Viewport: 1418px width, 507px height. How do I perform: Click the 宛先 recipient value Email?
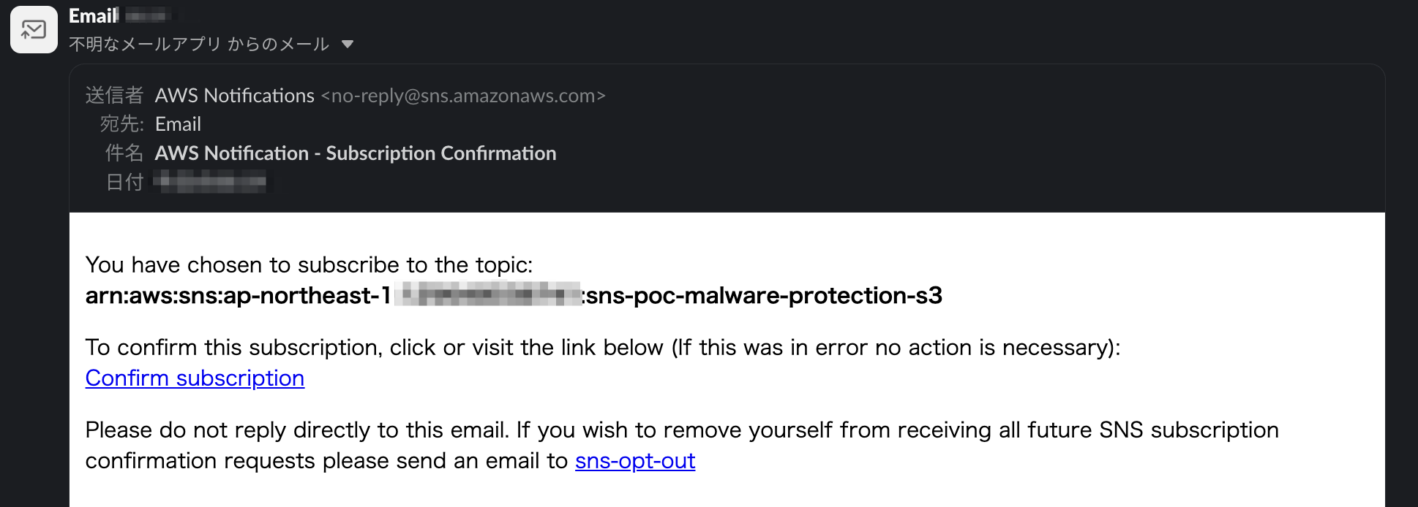pyautogui.click(x=178, y=124)
